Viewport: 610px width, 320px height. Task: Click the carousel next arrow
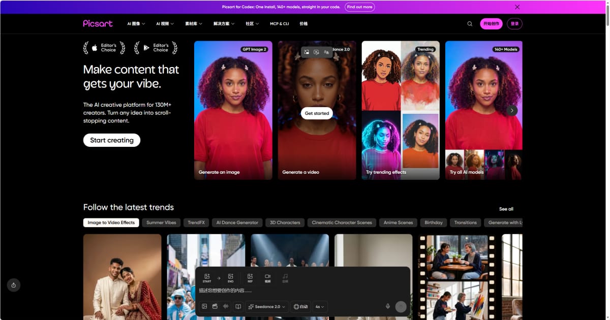tap(512, 110)
